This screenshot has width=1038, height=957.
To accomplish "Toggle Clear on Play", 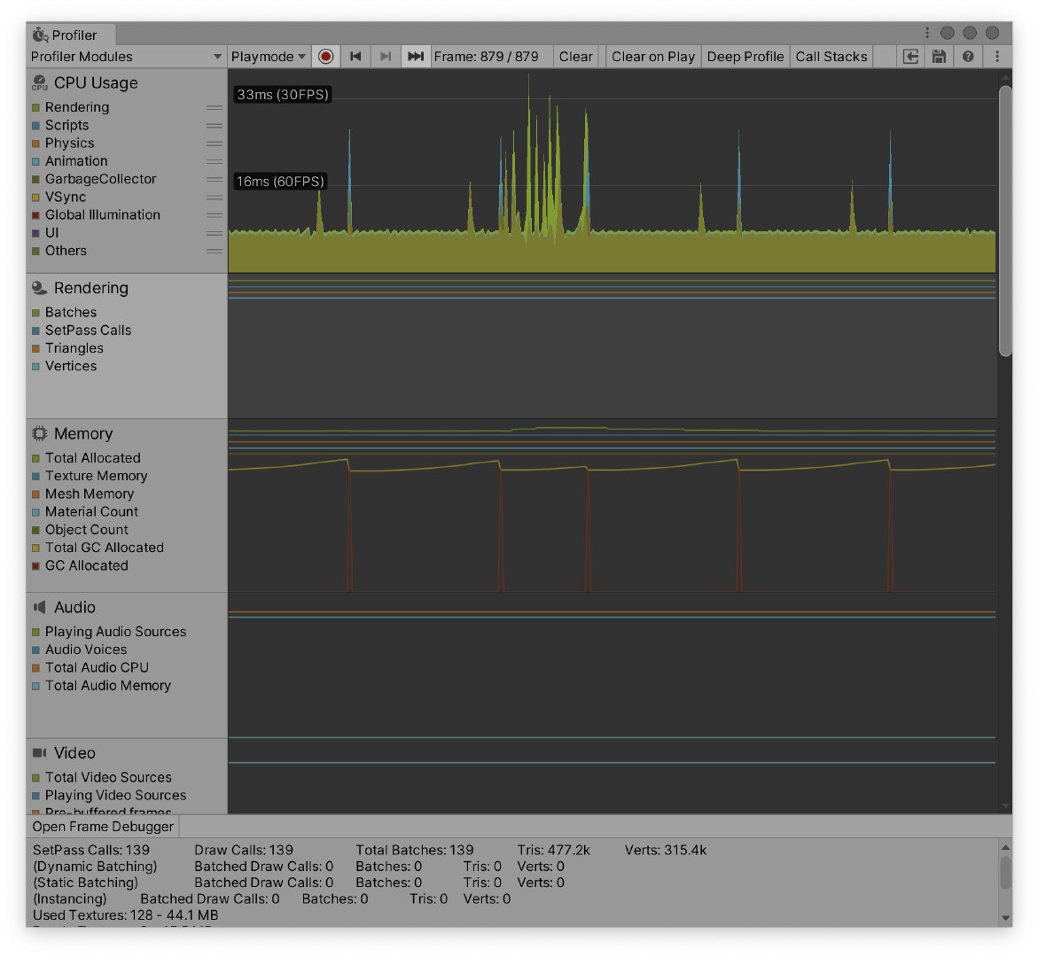I will point(652,56).
